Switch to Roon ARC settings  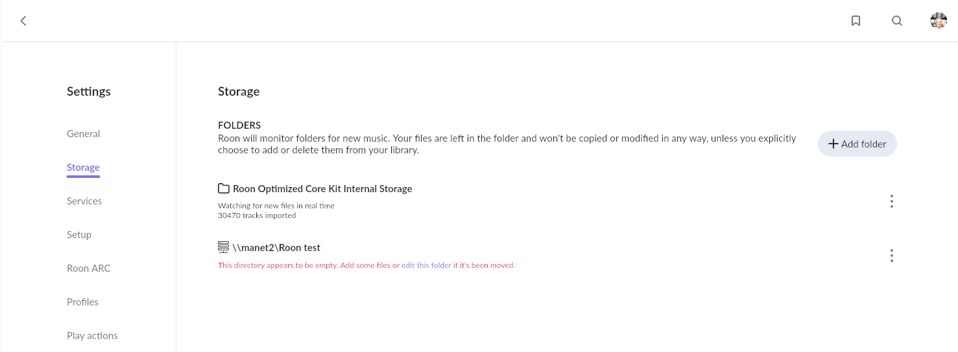(x=89, y=269)
